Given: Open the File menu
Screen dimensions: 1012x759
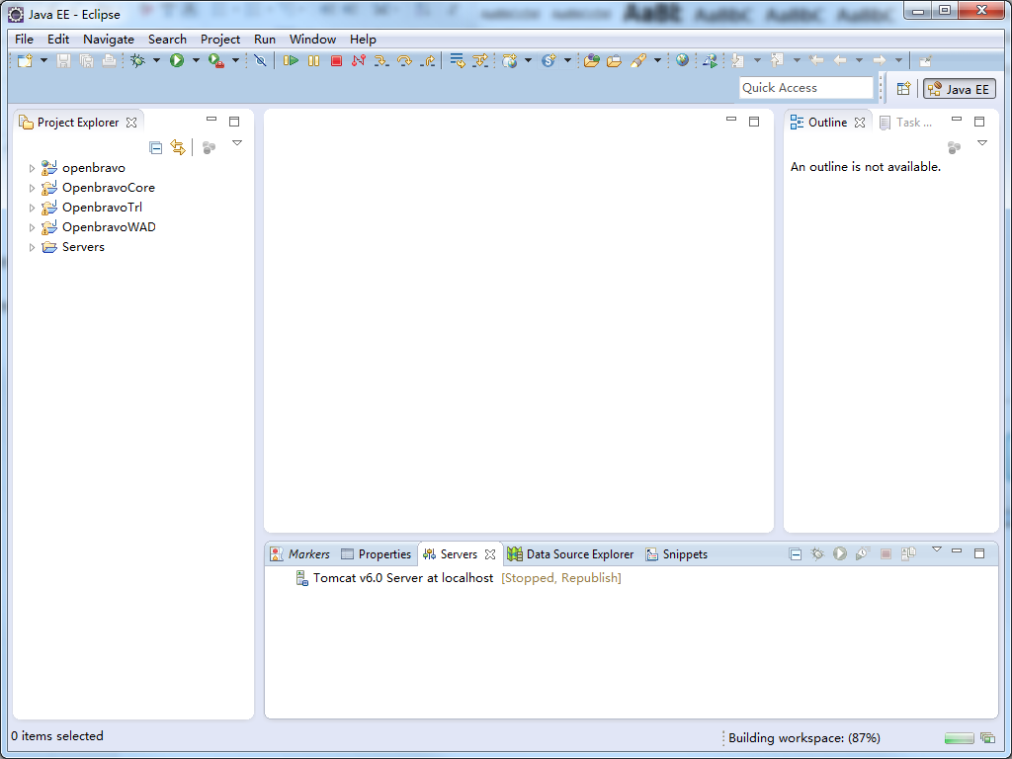Looking at the screenshot, I should click(x=24, y=40).
